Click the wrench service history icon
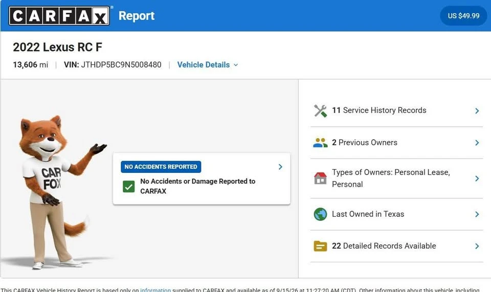 320,111
